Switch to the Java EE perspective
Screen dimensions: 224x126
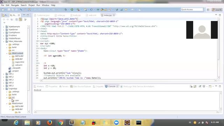[x=217, y=10]
